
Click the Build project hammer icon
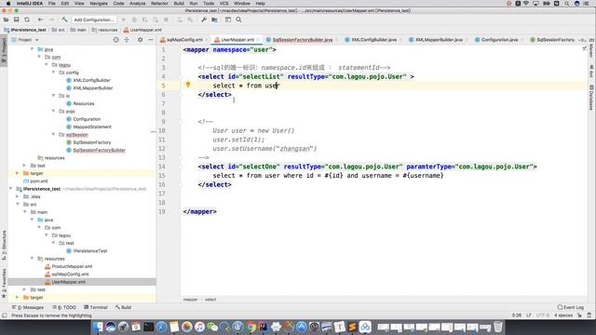click(64, 20)
